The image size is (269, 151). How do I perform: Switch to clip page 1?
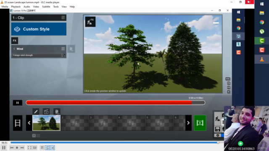pos(34,135)
